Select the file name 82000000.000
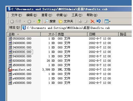 [x=22, y=61]
